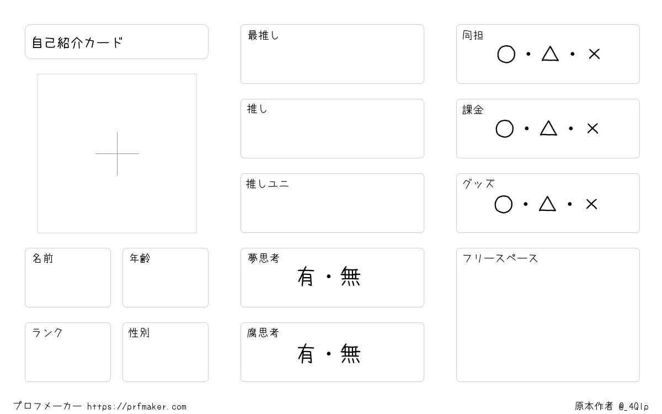The height and width of the screenshot is (414, 662).
Task: Click the 原本作者 @_4QIp credit
Action: point(612,406)
